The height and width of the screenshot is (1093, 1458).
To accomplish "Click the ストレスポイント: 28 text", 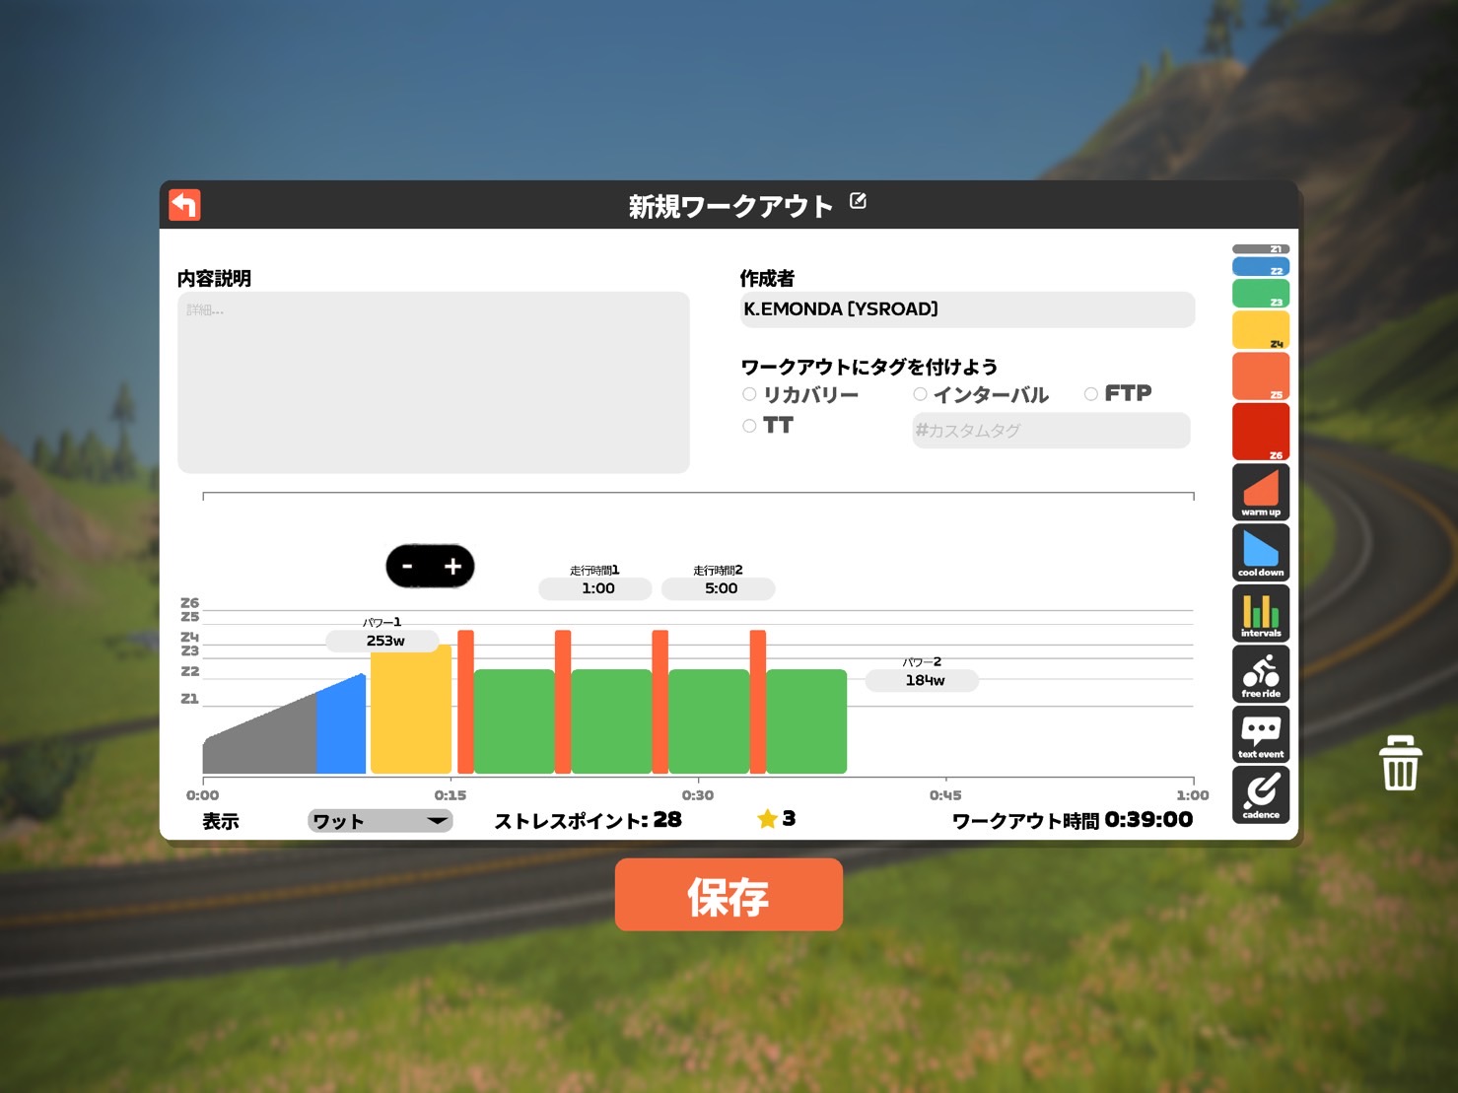I will (x=588, y=820).
